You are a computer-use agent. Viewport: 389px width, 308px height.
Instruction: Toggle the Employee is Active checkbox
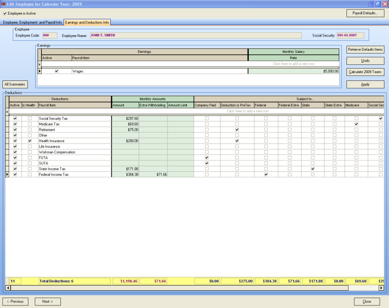point(5,13)
